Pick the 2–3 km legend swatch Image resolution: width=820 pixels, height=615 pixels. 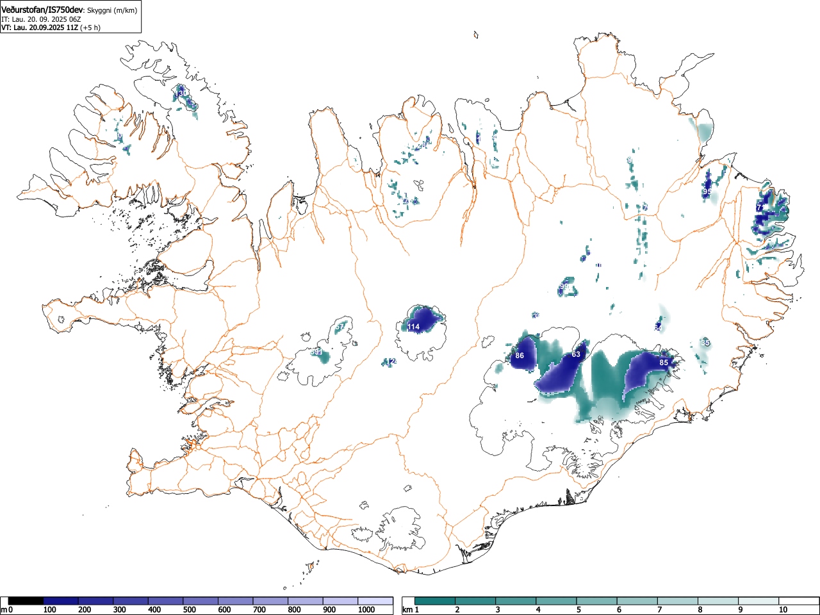(x=476, y=601)
